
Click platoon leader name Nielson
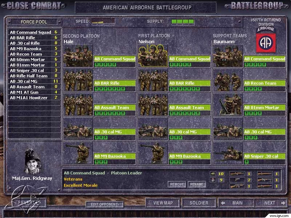(x=147, y=42)
